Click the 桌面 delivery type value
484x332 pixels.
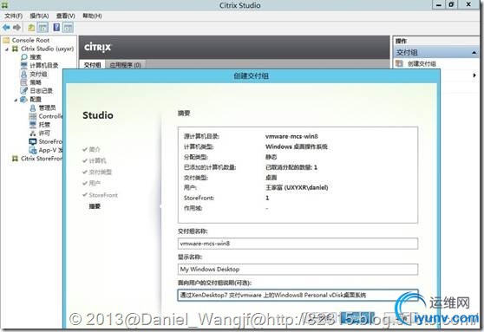(x=271, y=178)
